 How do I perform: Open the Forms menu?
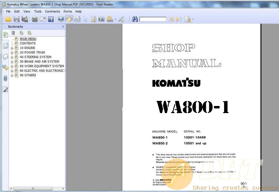coord(68,12)
